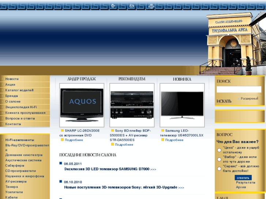Click yellow square icon beside Samsung LED-телевизор
The image size is (266, 199).
[163, 130]
